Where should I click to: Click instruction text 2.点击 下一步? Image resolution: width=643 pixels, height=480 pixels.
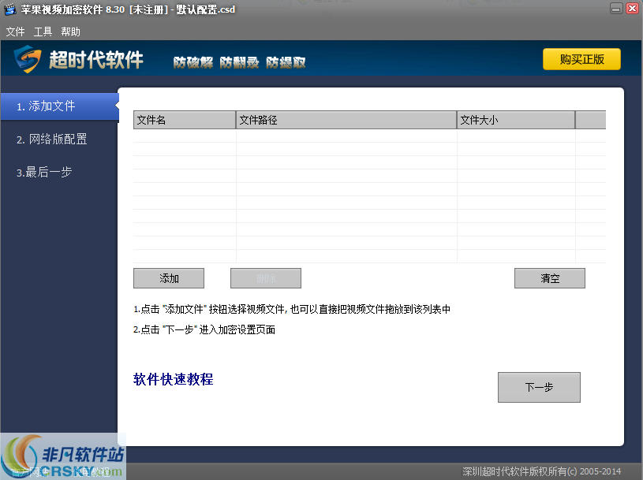point(204,329)
